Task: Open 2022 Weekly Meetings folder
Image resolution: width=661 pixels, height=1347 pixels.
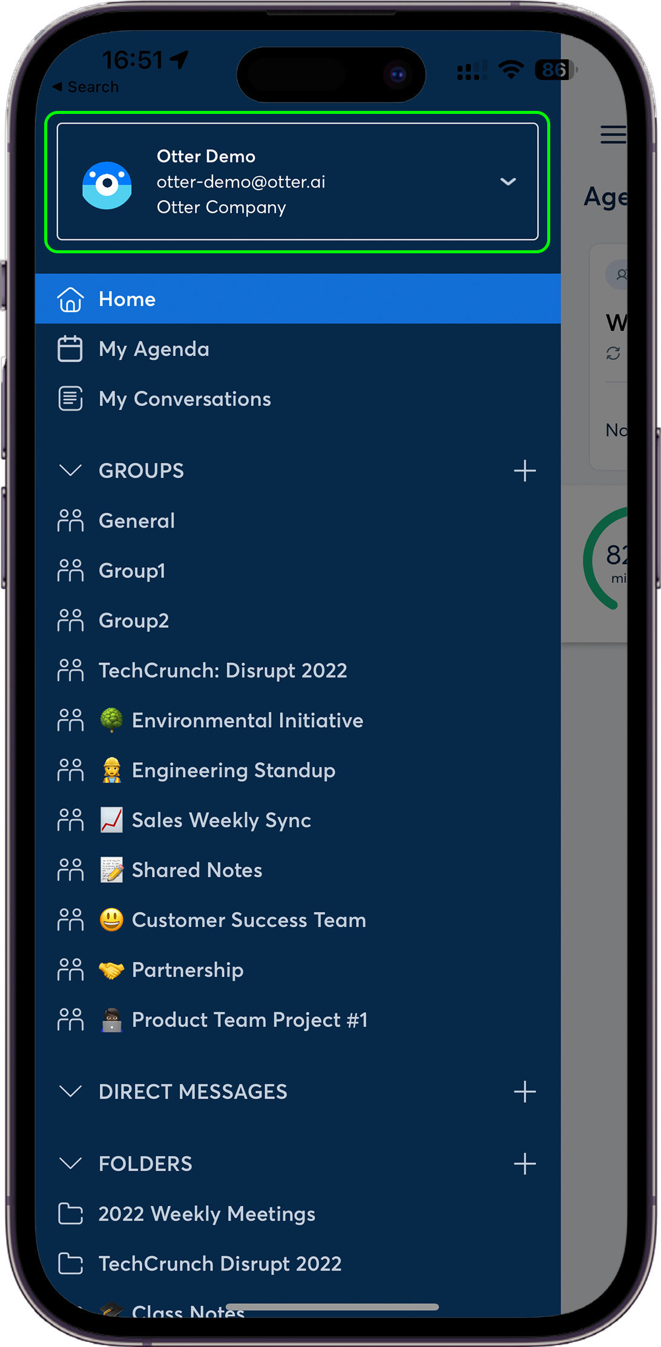Action: coord(298,1214)
